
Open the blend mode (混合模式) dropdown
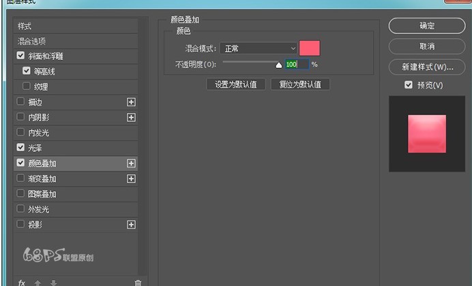[x=259, y=48]
